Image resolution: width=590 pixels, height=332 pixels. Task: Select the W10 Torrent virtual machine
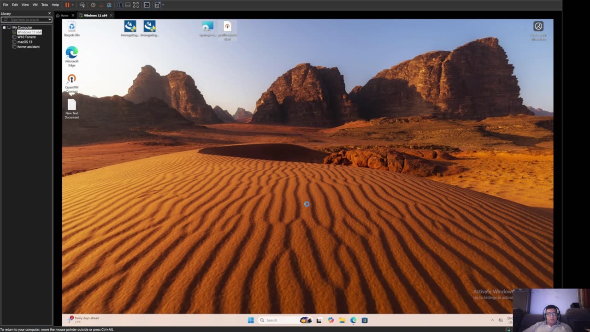26,37
